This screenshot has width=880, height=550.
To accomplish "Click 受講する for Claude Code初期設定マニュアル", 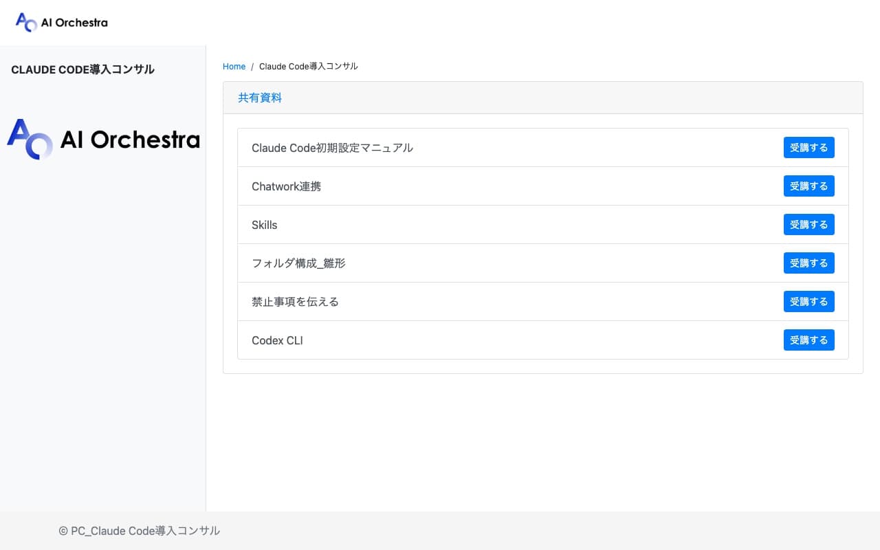I will pyautogui.click(x=808, y=148).
